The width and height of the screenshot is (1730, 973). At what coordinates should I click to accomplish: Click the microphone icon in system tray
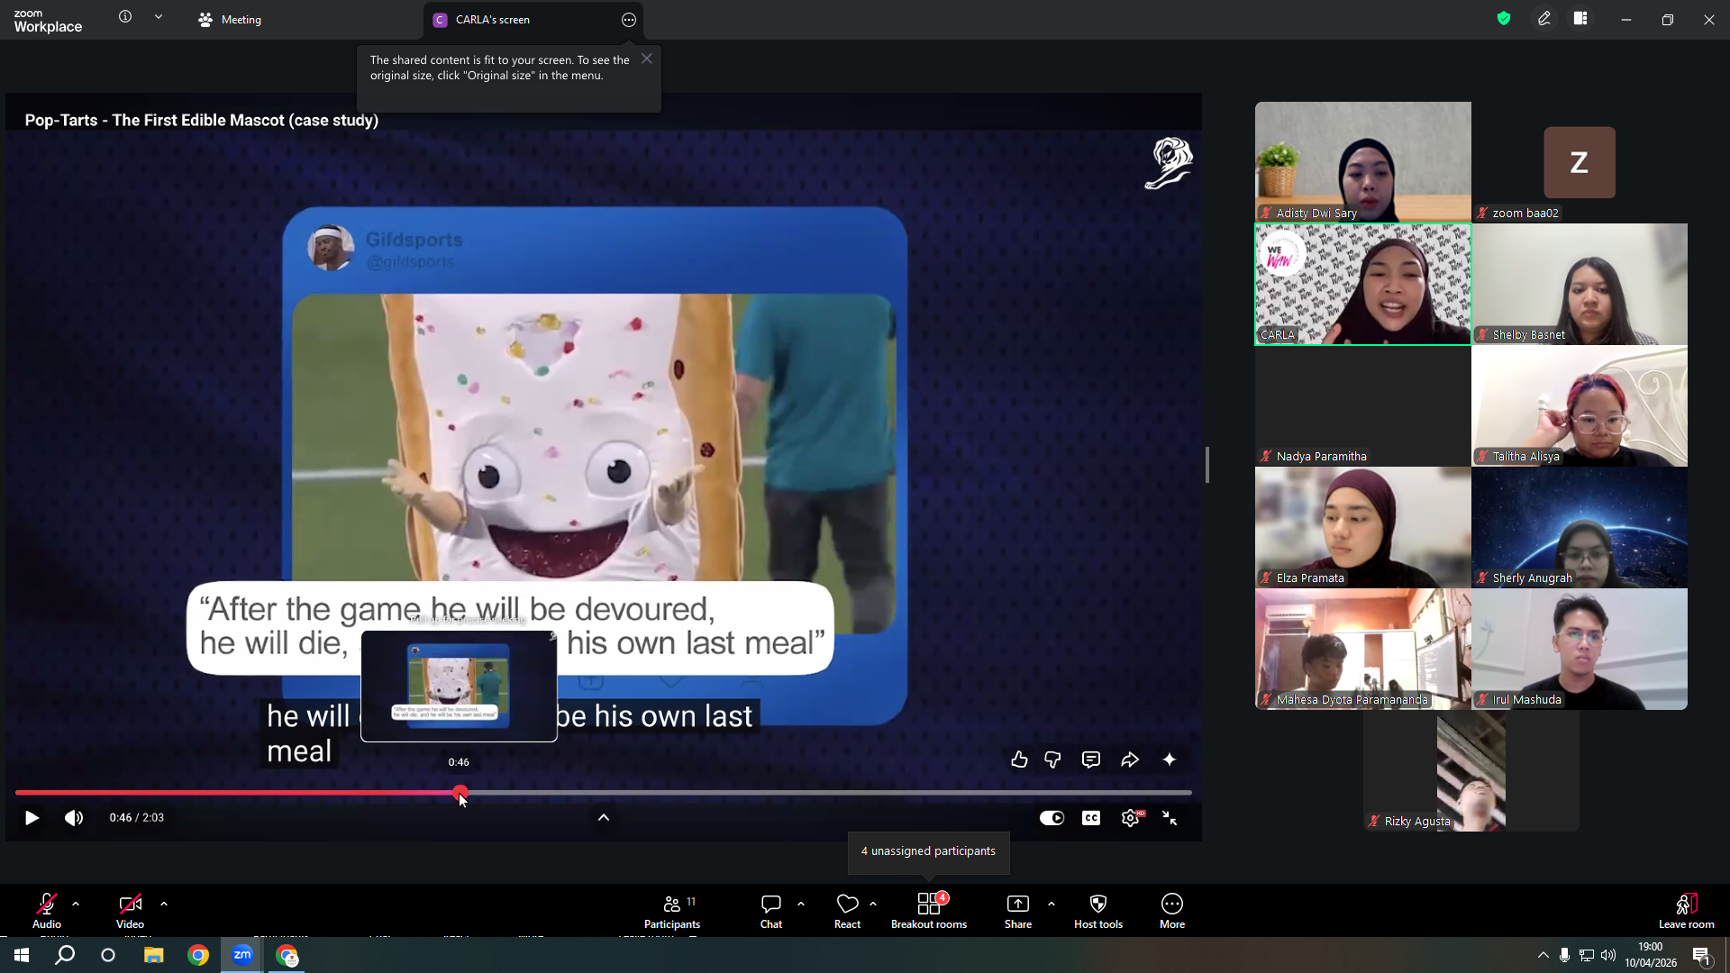[x=1565, y=955]
